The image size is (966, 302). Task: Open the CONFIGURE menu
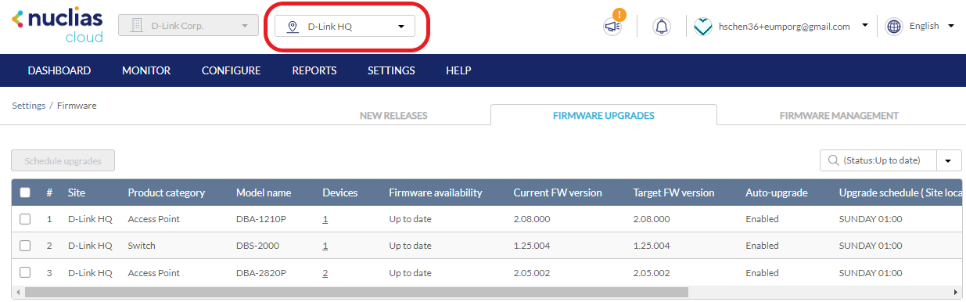[231, 70]
